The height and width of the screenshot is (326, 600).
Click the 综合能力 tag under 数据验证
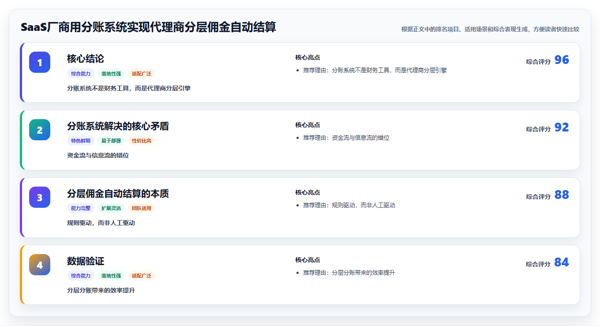point(81,276)
